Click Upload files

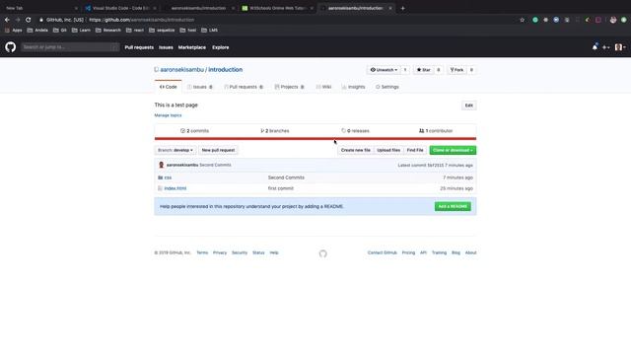[388, 150]
